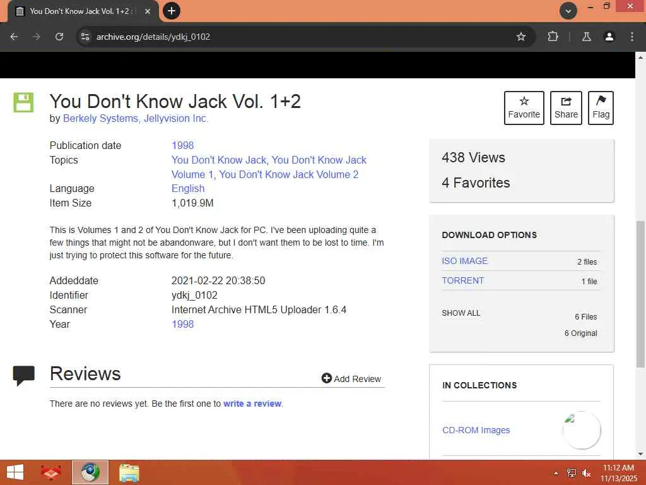Open the Year 1998 link
The width and height of the screenshot is (646, 485).
tap(182, 324)
